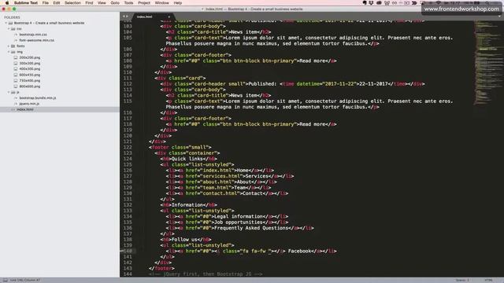Click the 200x200.png image file icon
504x283 pixels.
(16, 57)
